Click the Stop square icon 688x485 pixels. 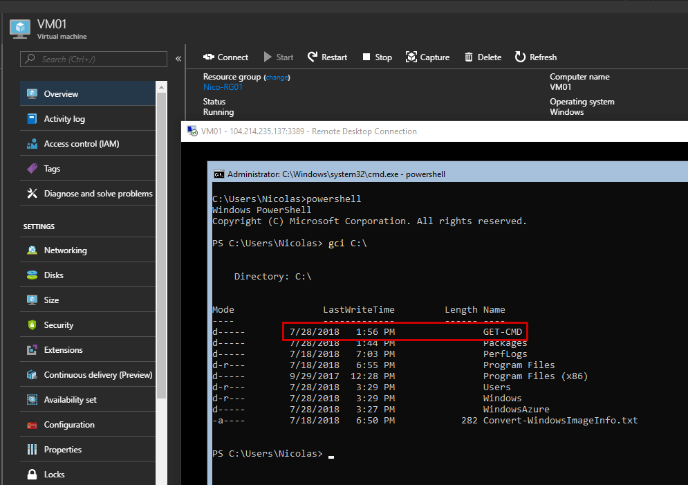click(366, 57)
